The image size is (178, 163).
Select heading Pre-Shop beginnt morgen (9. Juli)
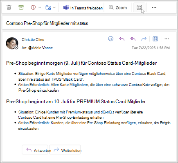[x=81, y=63]
